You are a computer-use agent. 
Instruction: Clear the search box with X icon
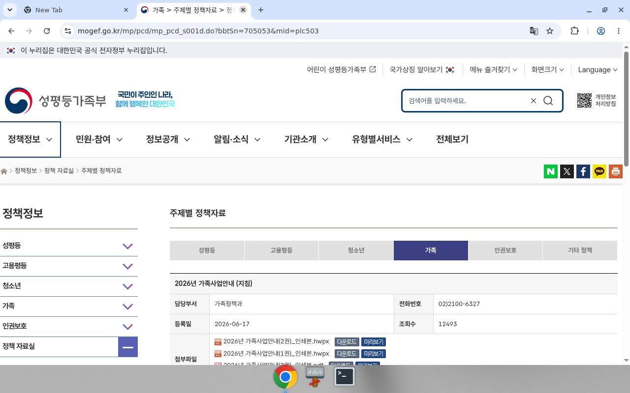[x=534, y=101]
